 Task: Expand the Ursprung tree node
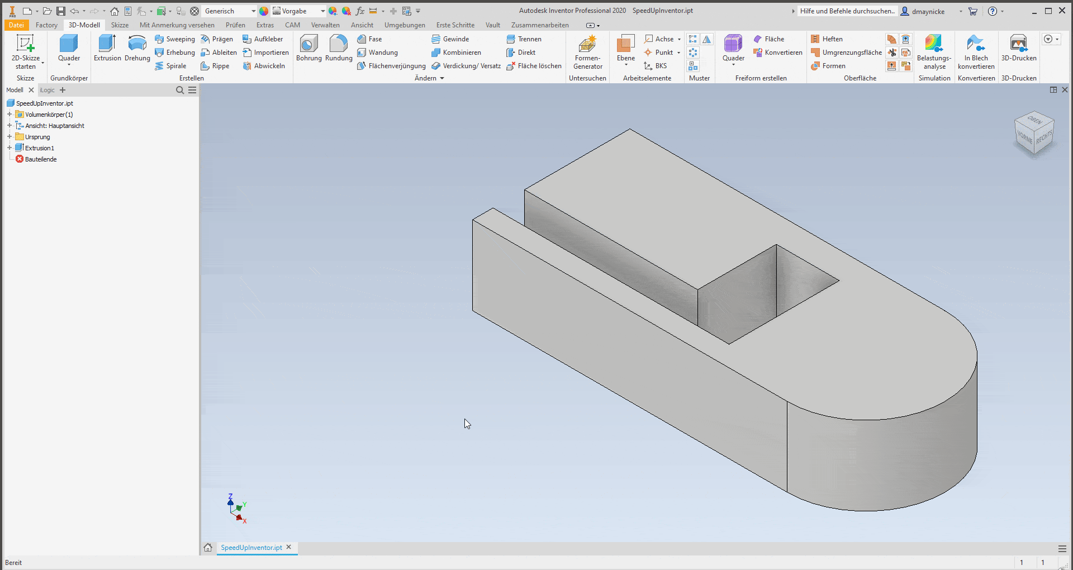coord(9,136)
